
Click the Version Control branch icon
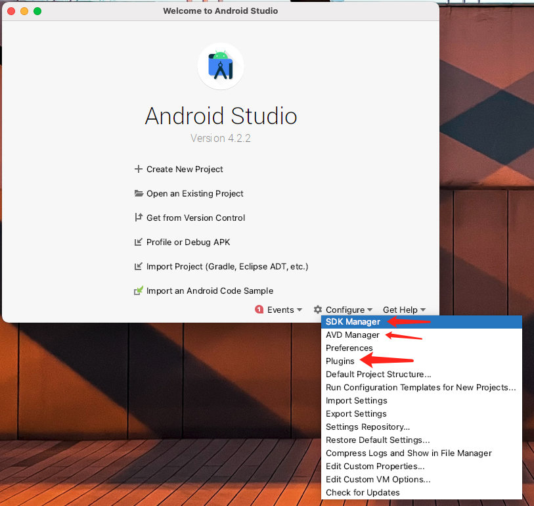[x=139, y=218]
